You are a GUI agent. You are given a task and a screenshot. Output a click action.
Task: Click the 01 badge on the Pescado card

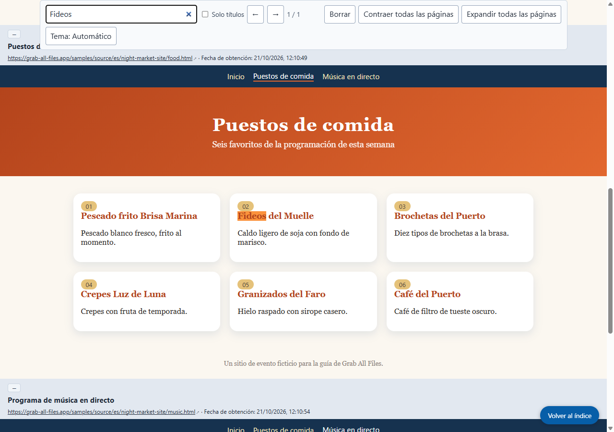(x=89, y=206)
